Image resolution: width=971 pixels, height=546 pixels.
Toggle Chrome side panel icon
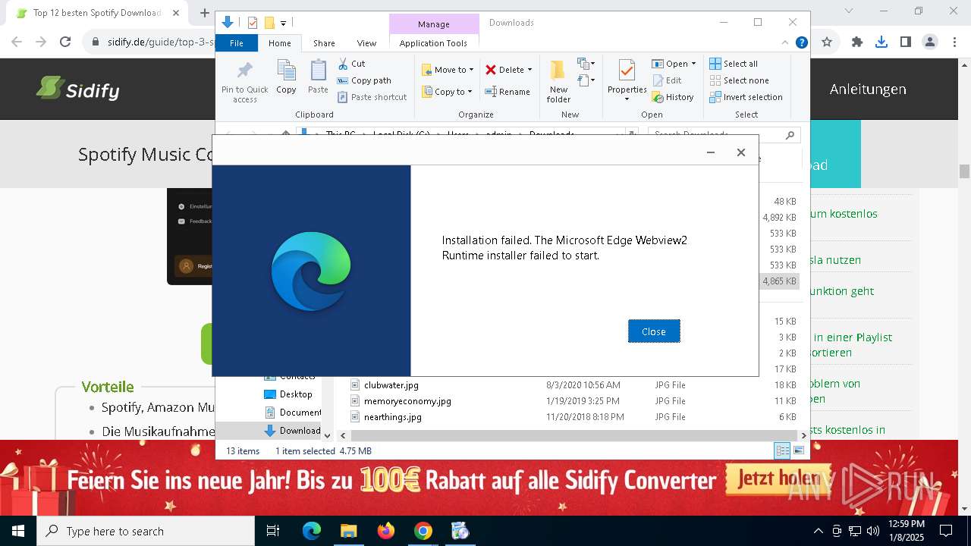[906, 42]
